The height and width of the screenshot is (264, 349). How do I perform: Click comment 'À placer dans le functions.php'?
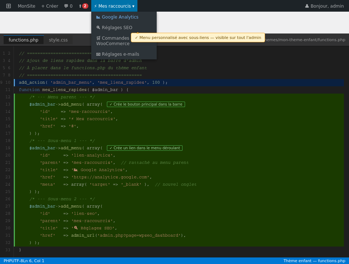point(83,68)
